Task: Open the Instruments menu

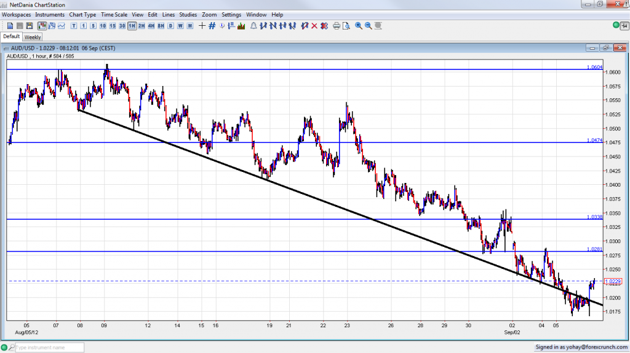Action: tap(50, 15)
